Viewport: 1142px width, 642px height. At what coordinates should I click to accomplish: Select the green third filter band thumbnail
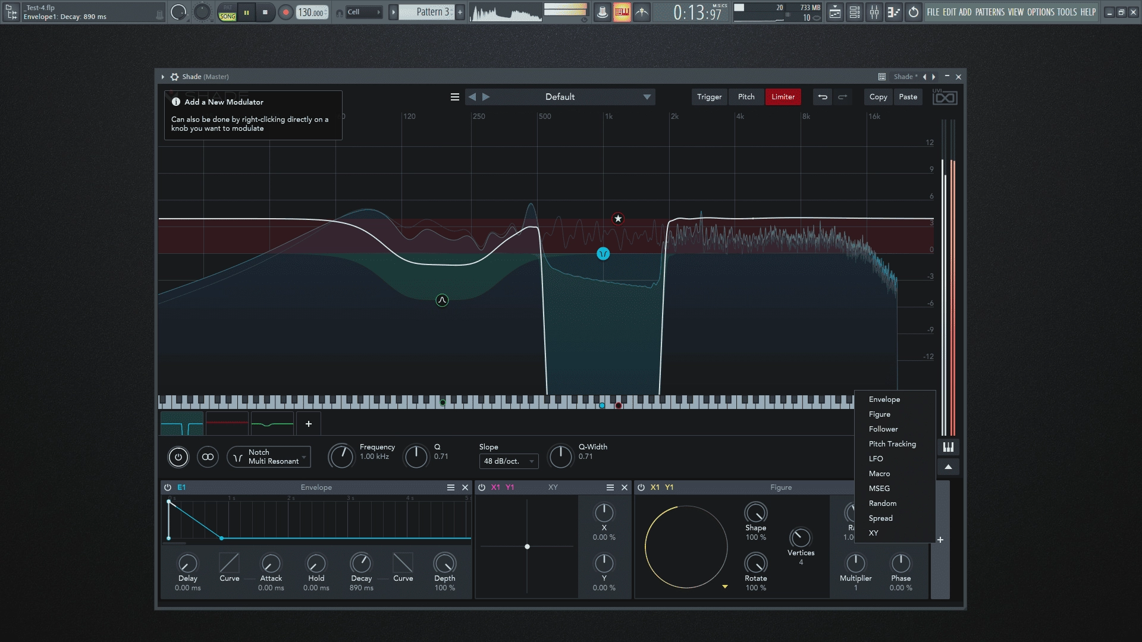coord(272,424)
